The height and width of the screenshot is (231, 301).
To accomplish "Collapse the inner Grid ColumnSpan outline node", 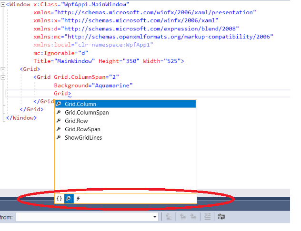I will coord(3,77).
